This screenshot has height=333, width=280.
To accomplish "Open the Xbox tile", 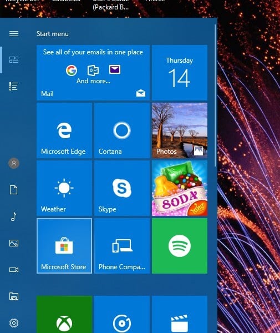I will coord(64,315).
